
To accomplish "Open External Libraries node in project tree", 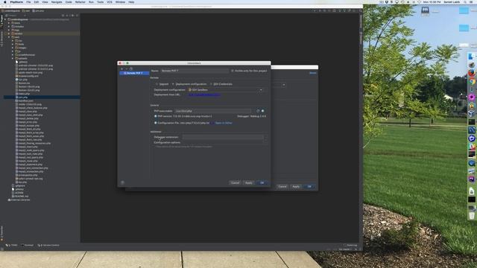I will pos(19,200).
